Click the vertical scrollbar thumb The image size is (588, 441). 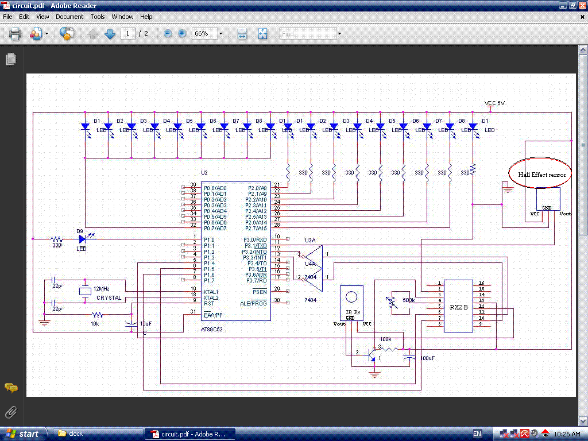tap(583, 144)
